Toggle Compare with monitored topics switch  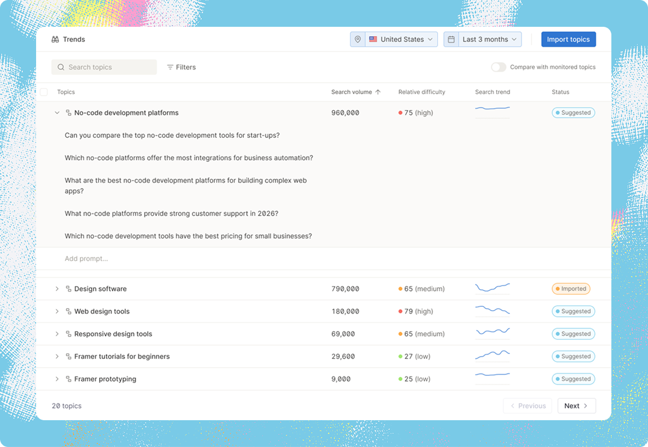[x=498, y=67]
